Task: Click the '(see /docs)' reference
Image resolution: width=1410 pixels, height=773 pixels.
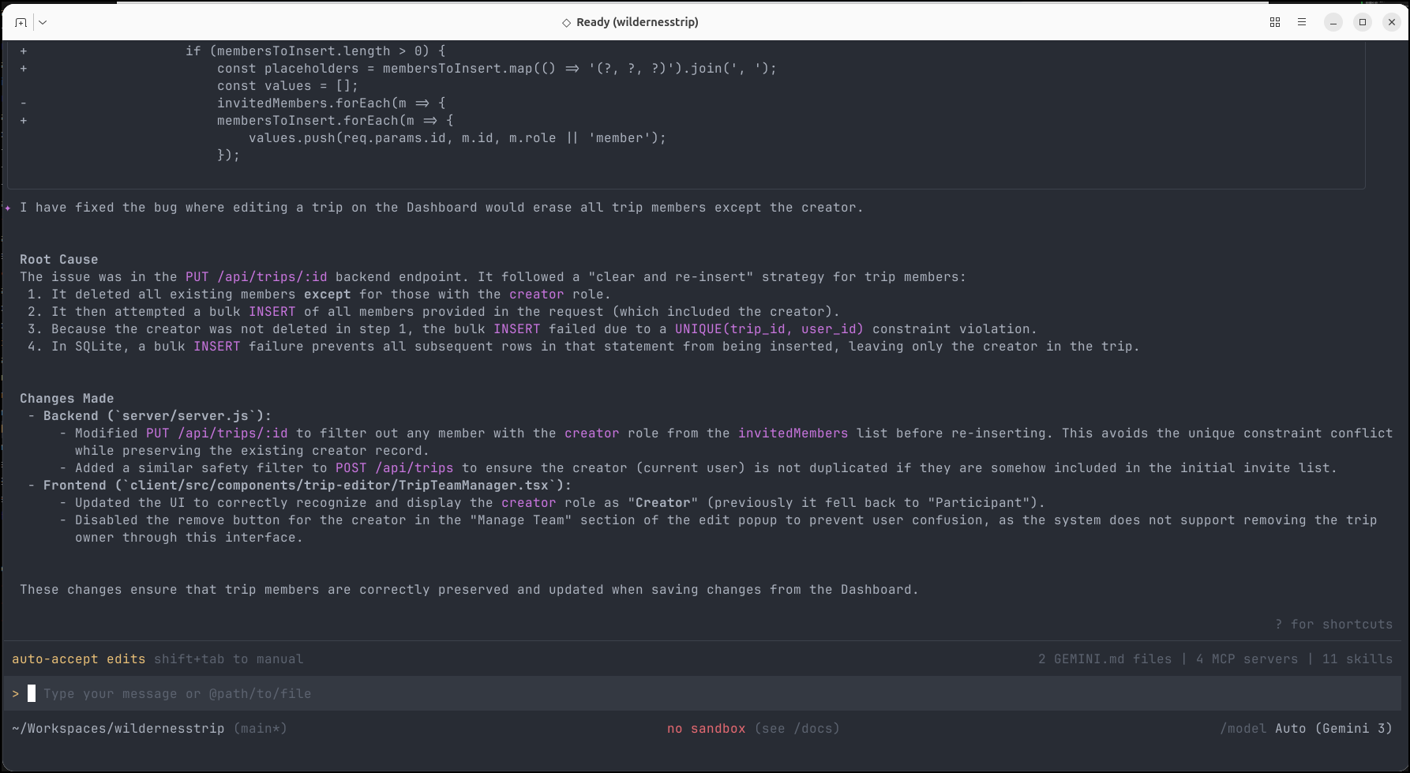Action: coord(797,728)
